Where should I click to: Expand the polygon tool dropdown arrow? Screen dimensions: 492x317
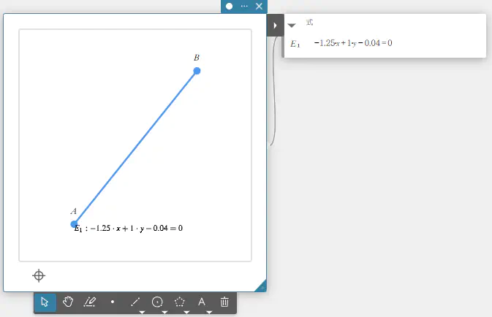(187, 312)
